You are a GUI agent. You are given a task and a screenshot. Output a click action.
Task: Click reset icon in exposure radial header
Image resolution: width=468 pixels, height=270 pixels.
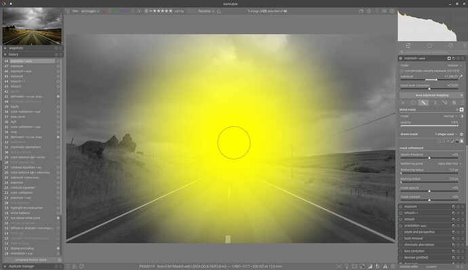coord(458,58)
